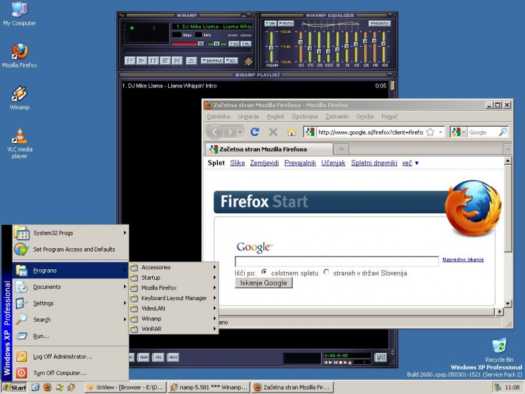The height and width of the screenshot is (394, 525).
Task: Select DJ Mike Llama track in playlist
Action: [x=255, y=86]
